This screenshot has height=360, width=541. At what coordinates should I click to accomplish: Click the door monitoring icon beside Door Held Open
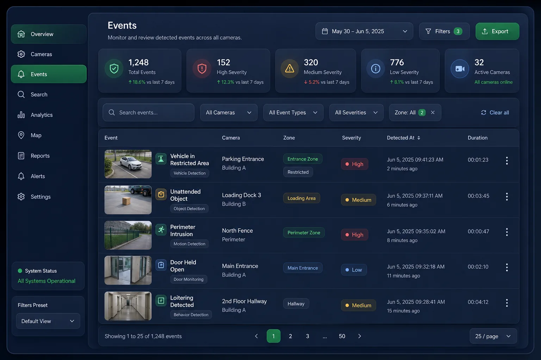coord(161,265)
